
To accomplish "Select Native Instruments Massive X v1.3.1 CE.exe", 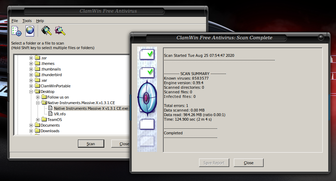I will pyautogui.click(x=91, y=109).
